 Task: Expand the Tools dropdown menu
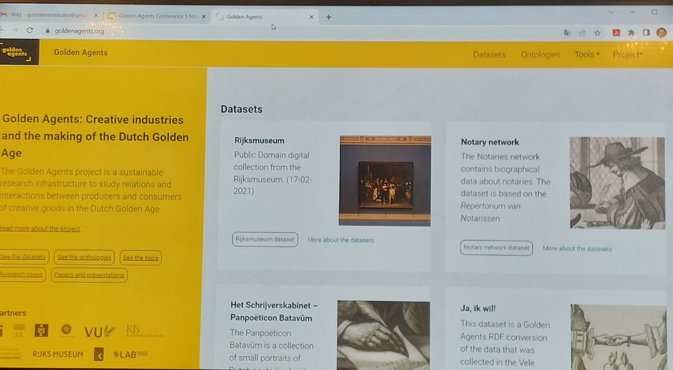(587, 55)
